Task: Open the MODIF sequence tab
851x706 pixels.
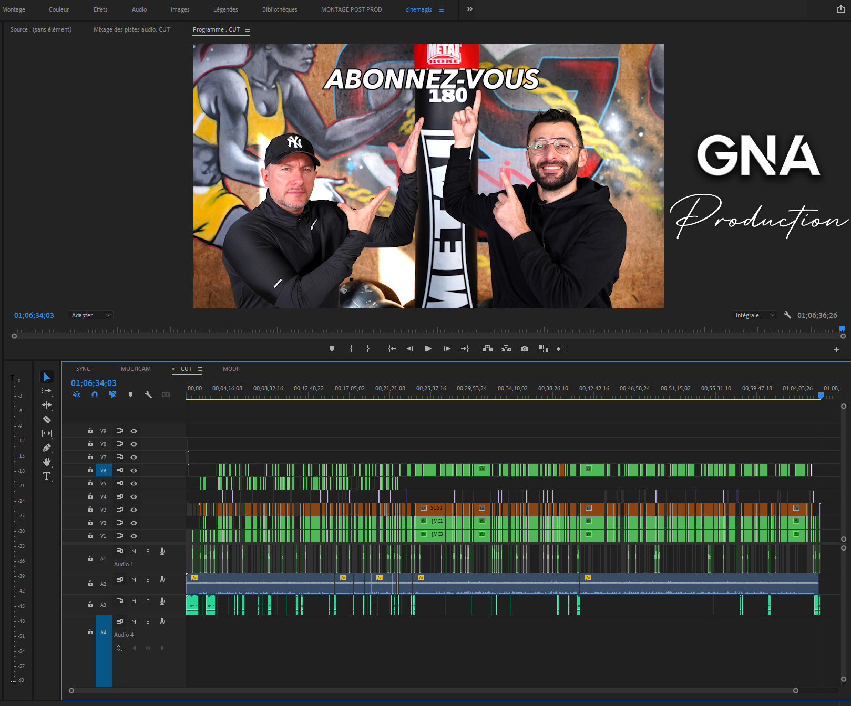Action: [232, 369]
